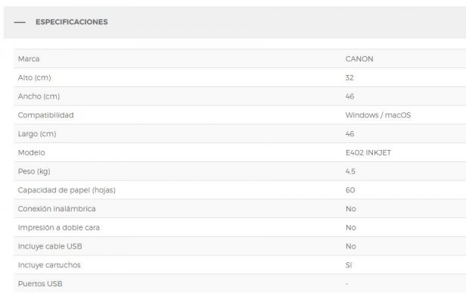
Task: Click the Impresión a doble cara label
Action: point(59,228)
